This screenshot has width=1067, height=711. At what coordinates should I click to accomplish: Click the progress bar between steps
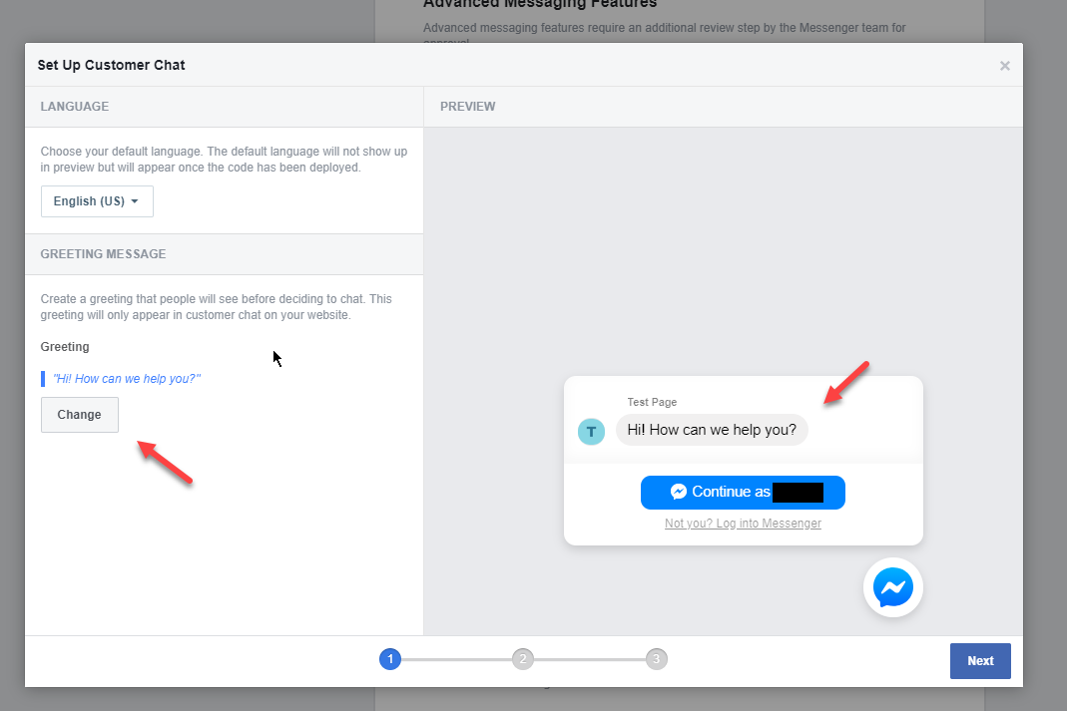(x=456, y=658)
